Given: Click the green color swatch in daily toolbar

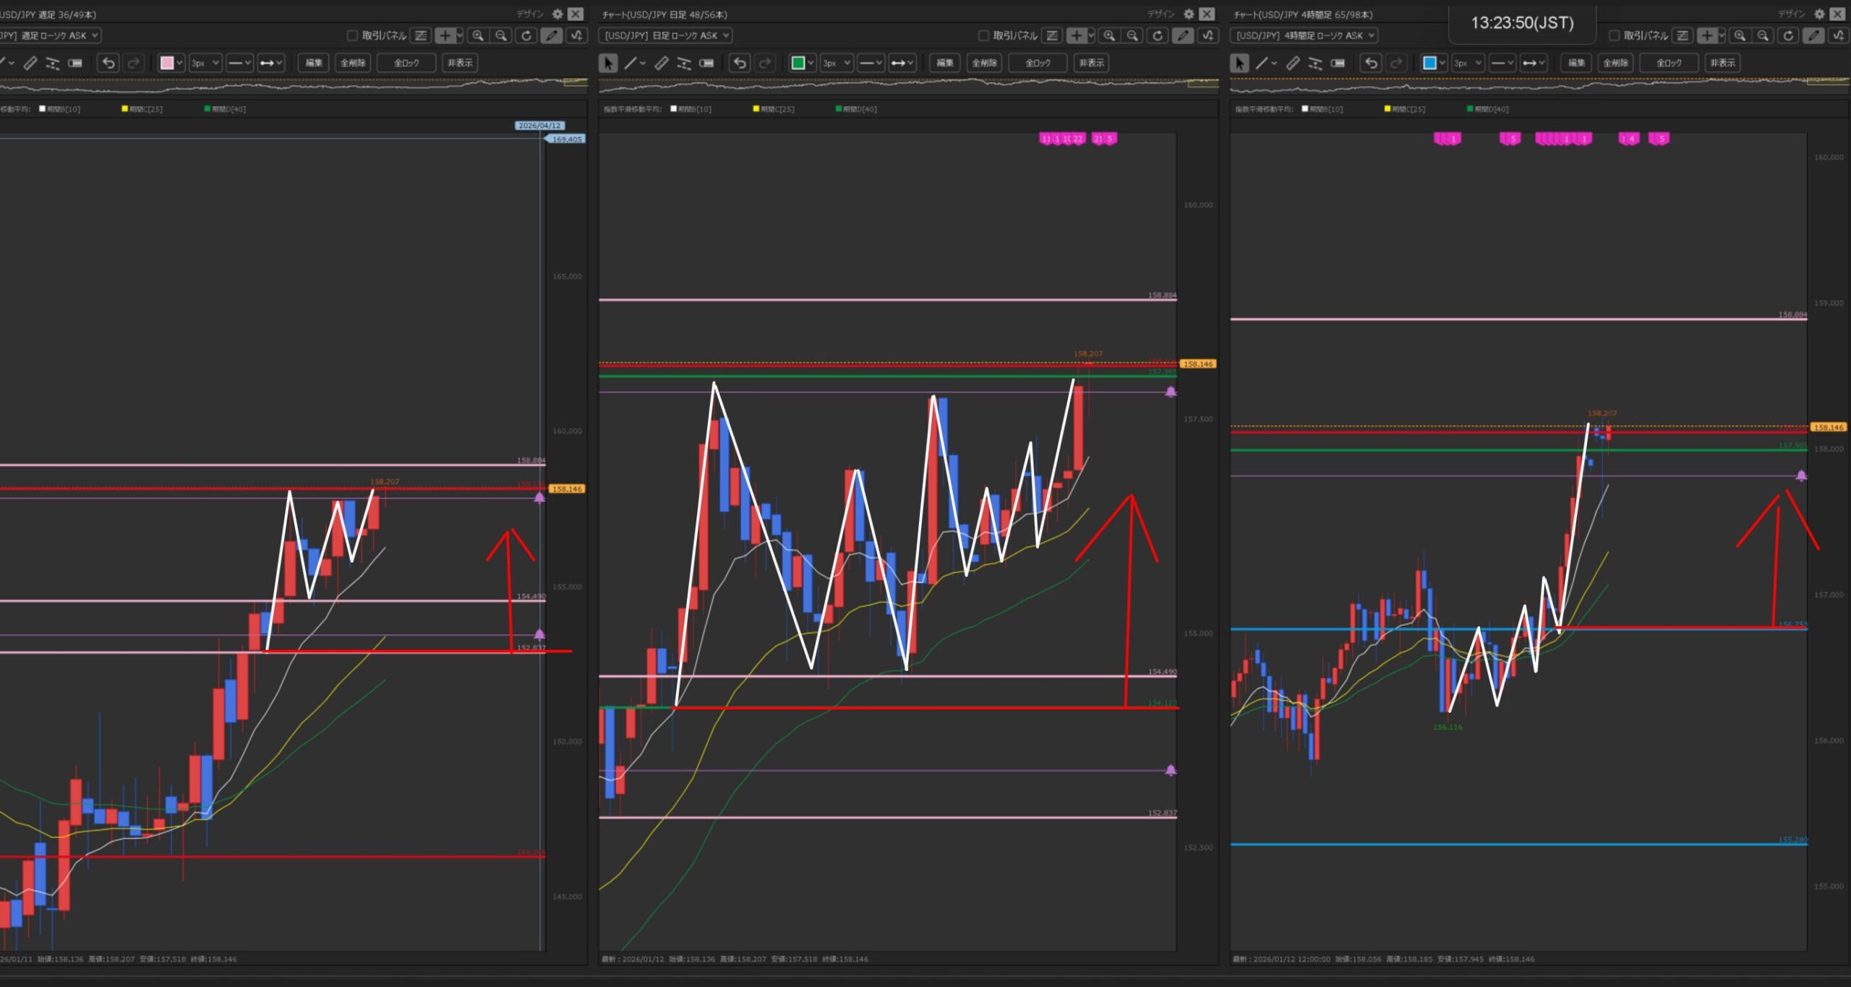Looking at the screenshot, I should coord(798,63).
